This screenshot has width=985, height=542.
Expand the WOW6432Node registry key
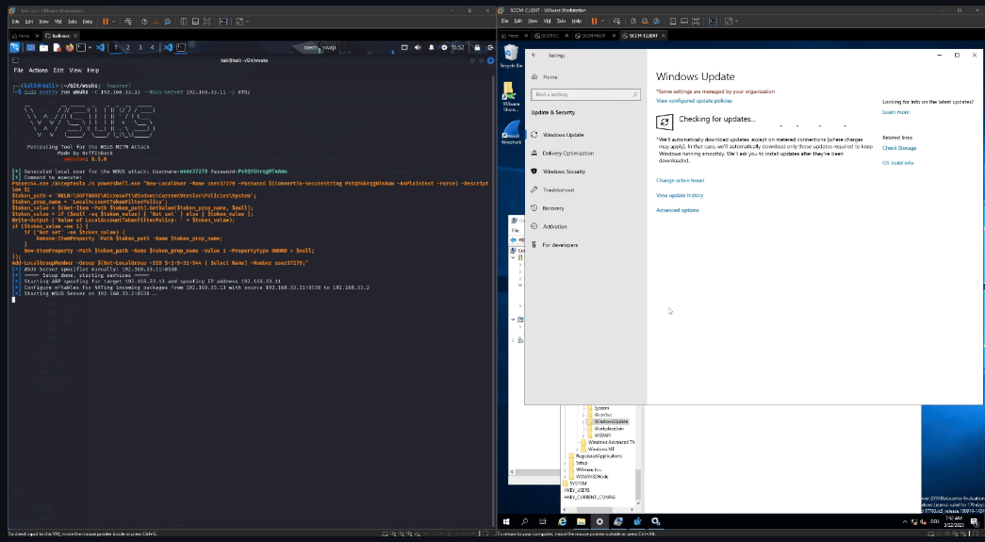point(565,477)
